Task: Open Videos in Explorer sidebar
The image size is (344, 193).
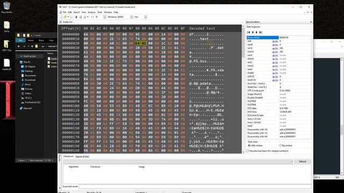Action: (x=26, y=93)
